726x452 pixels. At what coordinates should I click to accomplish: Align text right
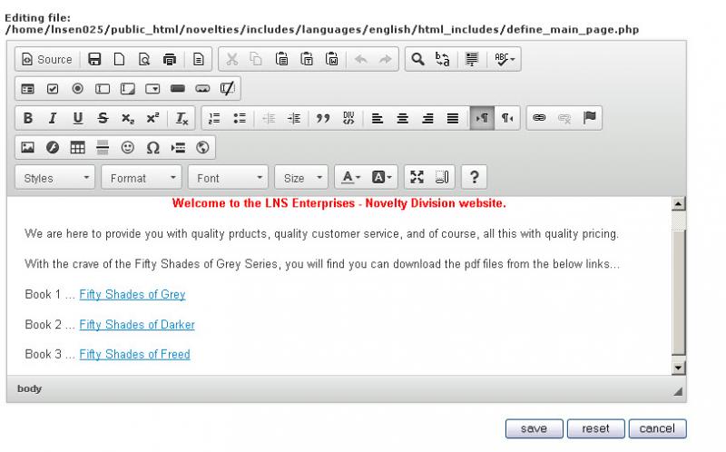tap(427, 118)
